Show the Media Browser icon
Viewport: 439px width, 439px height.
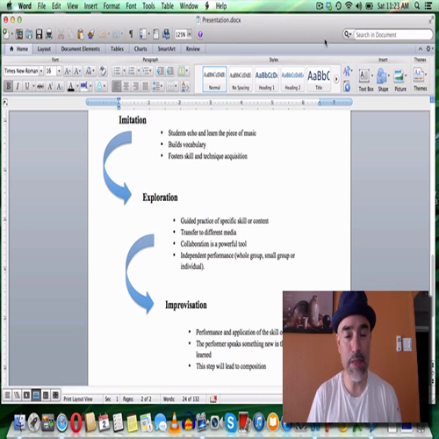click(166, 34)
